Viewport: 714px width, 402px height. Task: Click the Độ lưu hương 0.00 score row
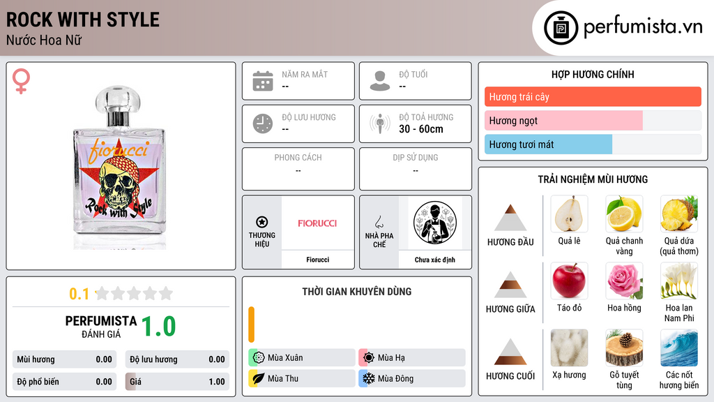point(177,359)
